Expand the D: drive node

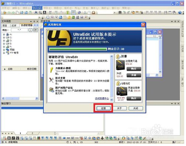[4, 41]
